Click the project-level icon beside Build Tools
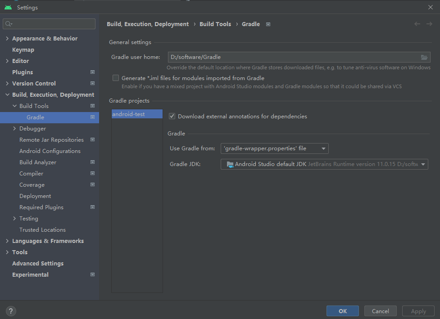The height and width of the screenshot is (319, 440). [x=92, y=106]
